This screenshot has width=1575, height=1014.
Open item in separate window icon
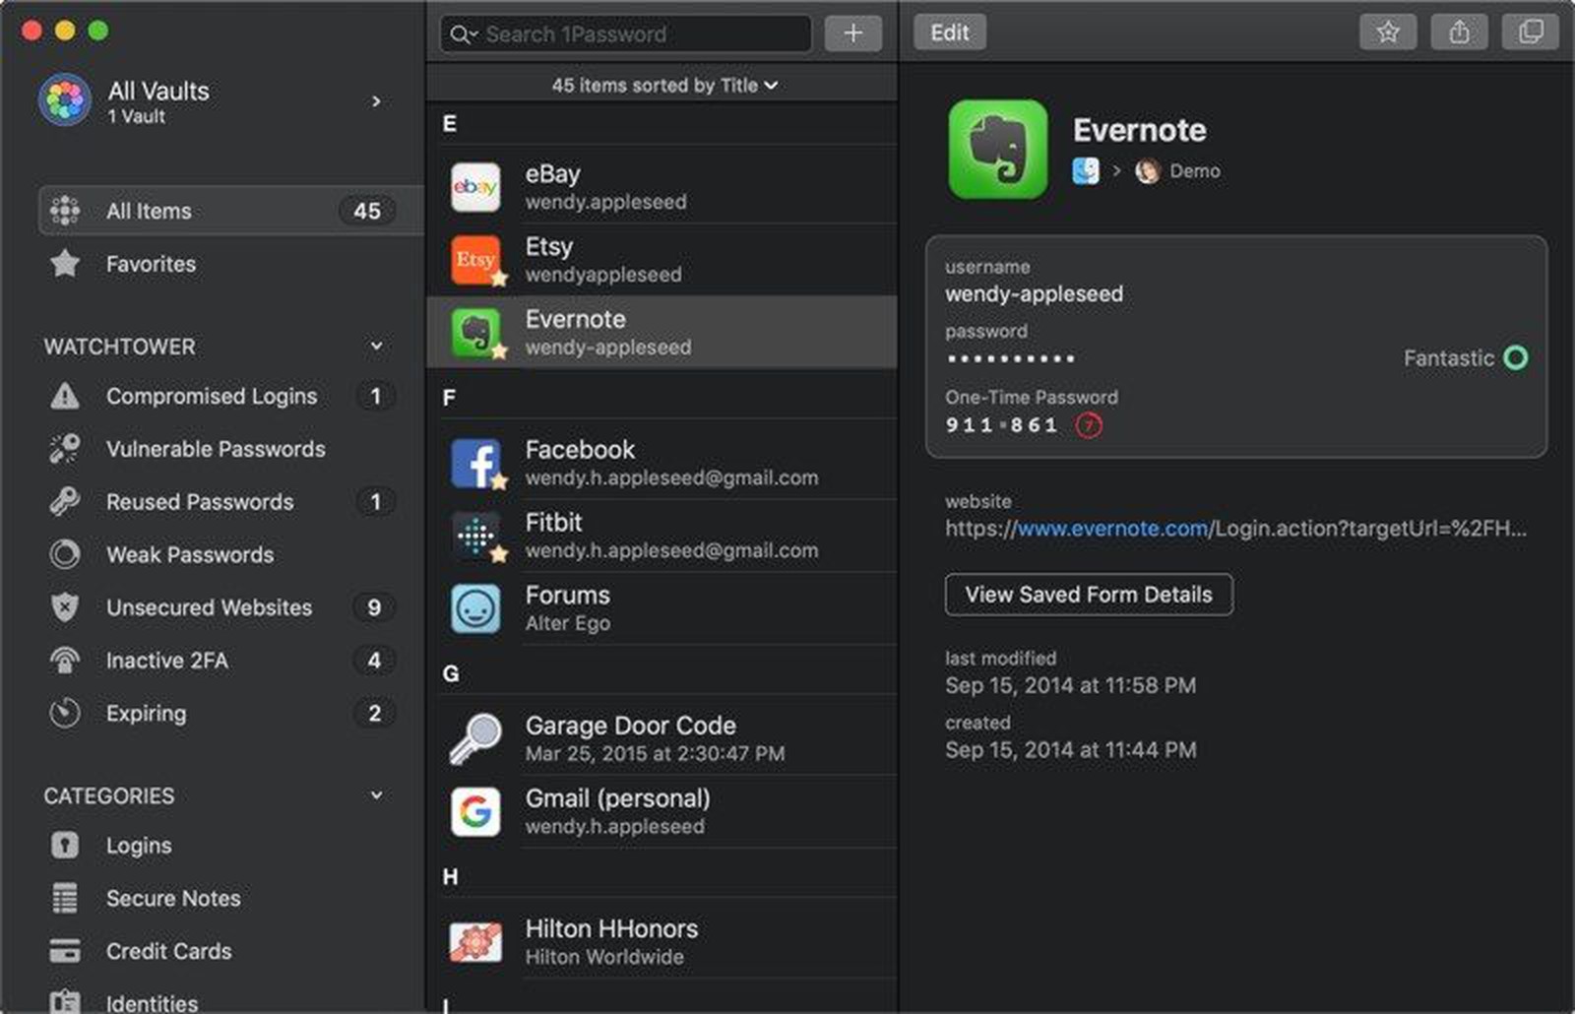click(x=1531, y=32)
